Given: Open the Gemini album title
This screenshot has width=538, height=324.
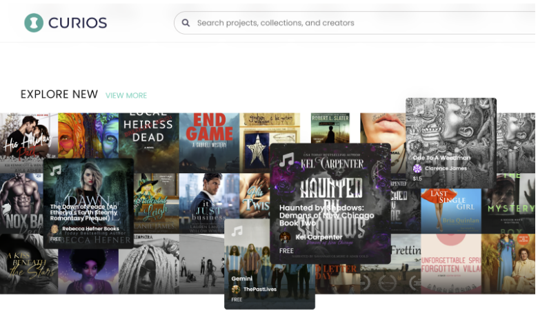Looking at the screenshot, I should 242,279.
